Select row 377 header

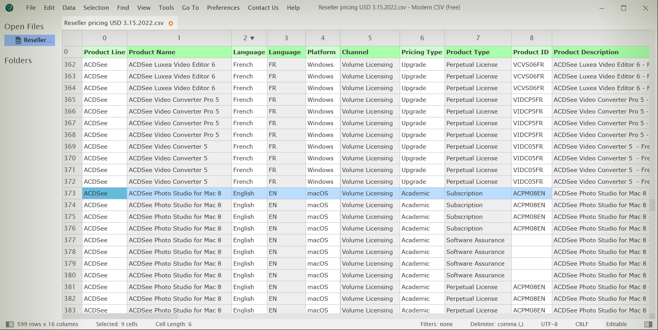point(70,240)
